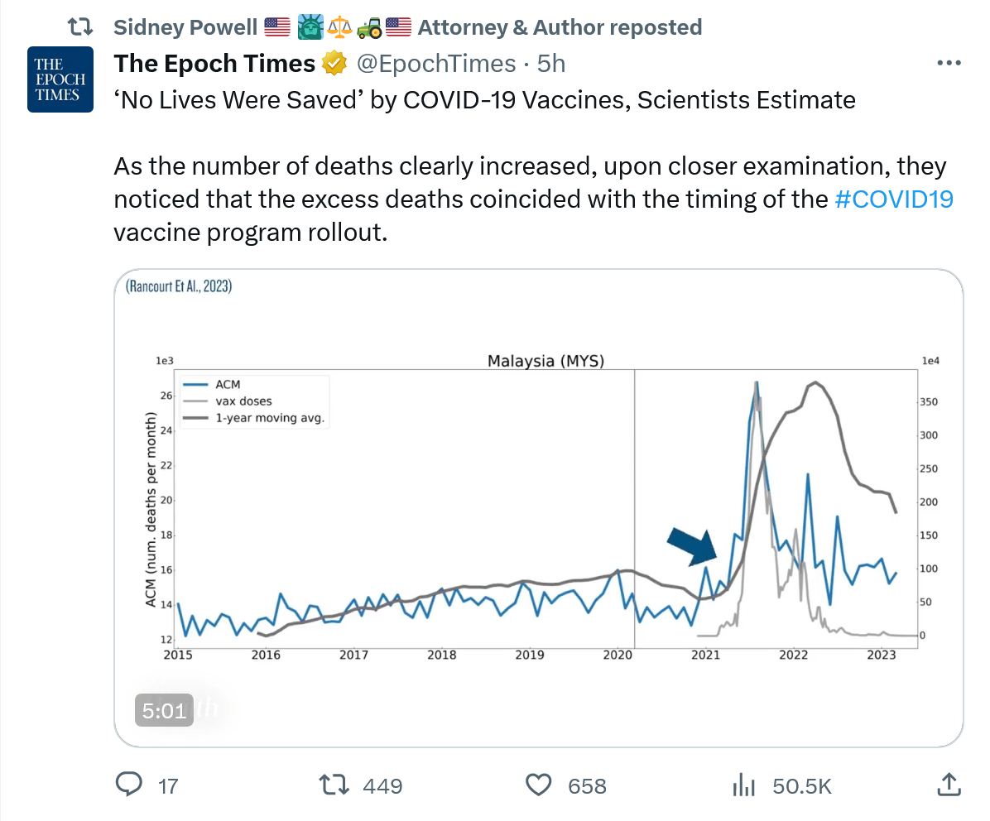The image size is (990, 821).
Task: Open the three-dot More options menu
Action: point(948,64)
